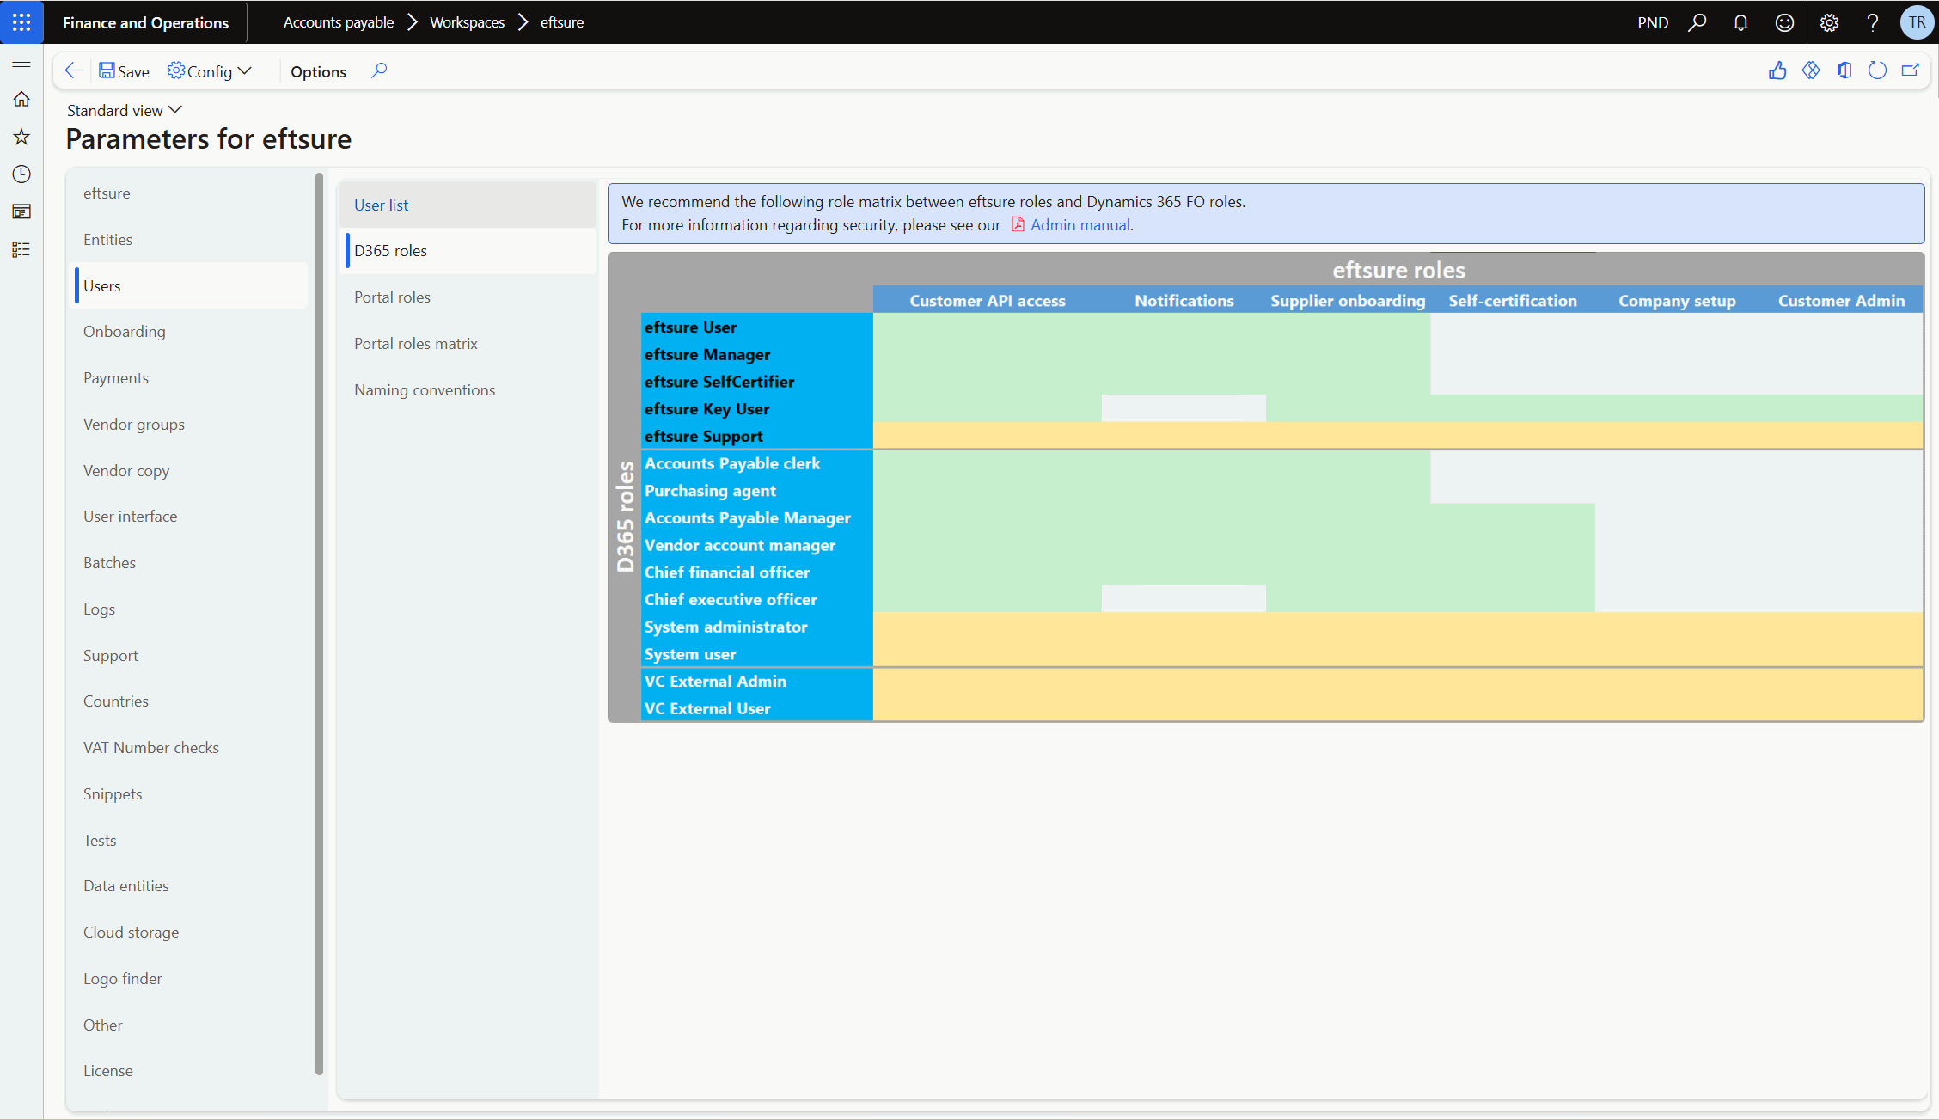This screenshot has width=1939, height=1120.
Task: Open the Options menu
Action: pyautogui.click(x=318, y=71)
